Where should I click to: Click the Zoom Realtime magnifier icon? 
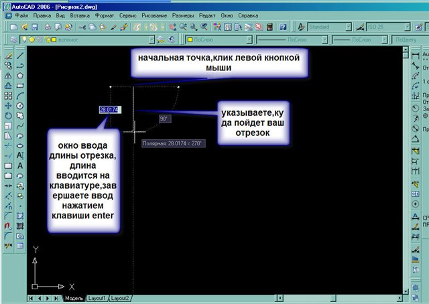click(183, 27)
